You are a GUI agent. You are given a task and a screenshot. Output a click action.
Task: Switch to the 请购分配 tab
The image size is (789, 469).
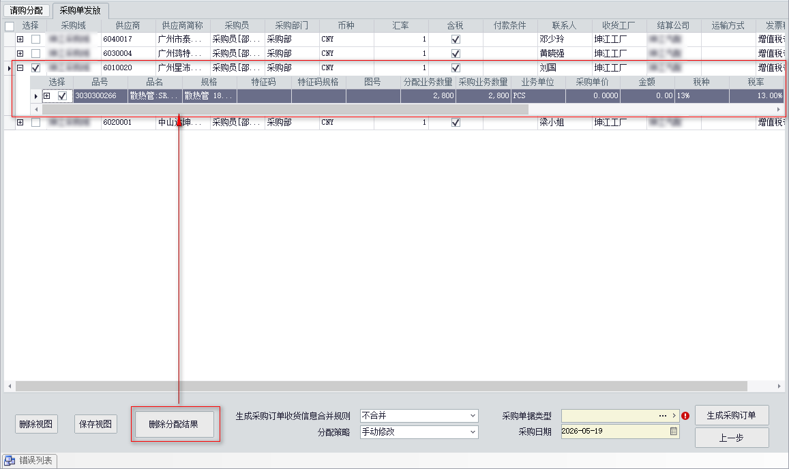pyautogui.click(x=27, y=11)
